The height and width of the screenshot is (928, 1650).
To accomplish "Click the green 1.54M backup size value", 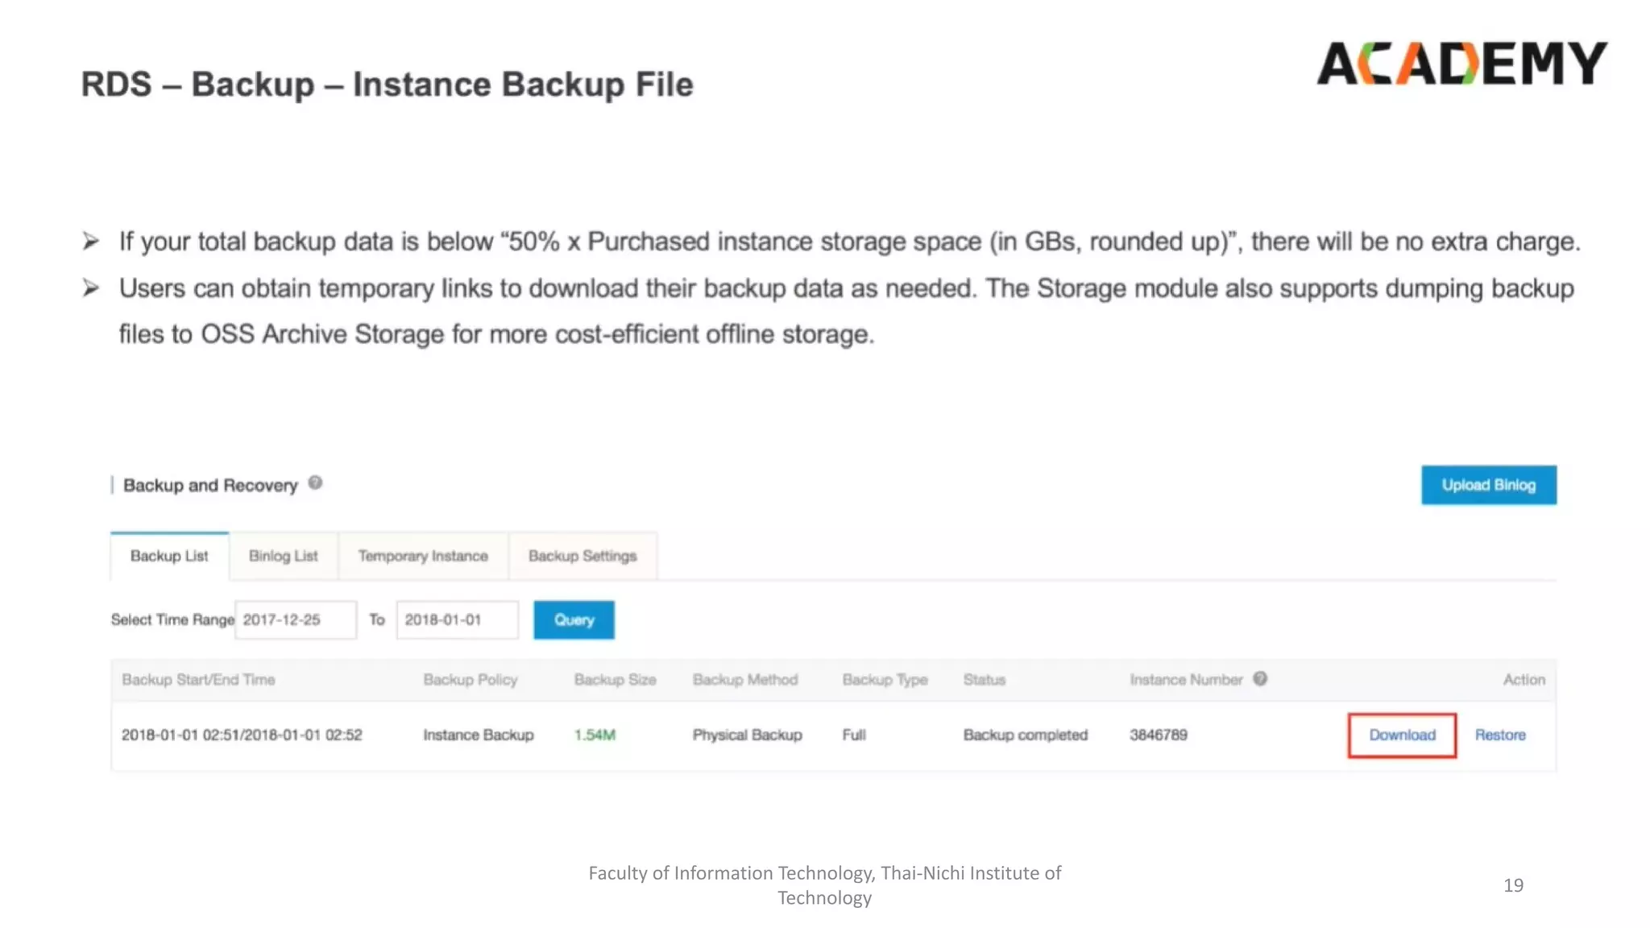I will [595, 735].
